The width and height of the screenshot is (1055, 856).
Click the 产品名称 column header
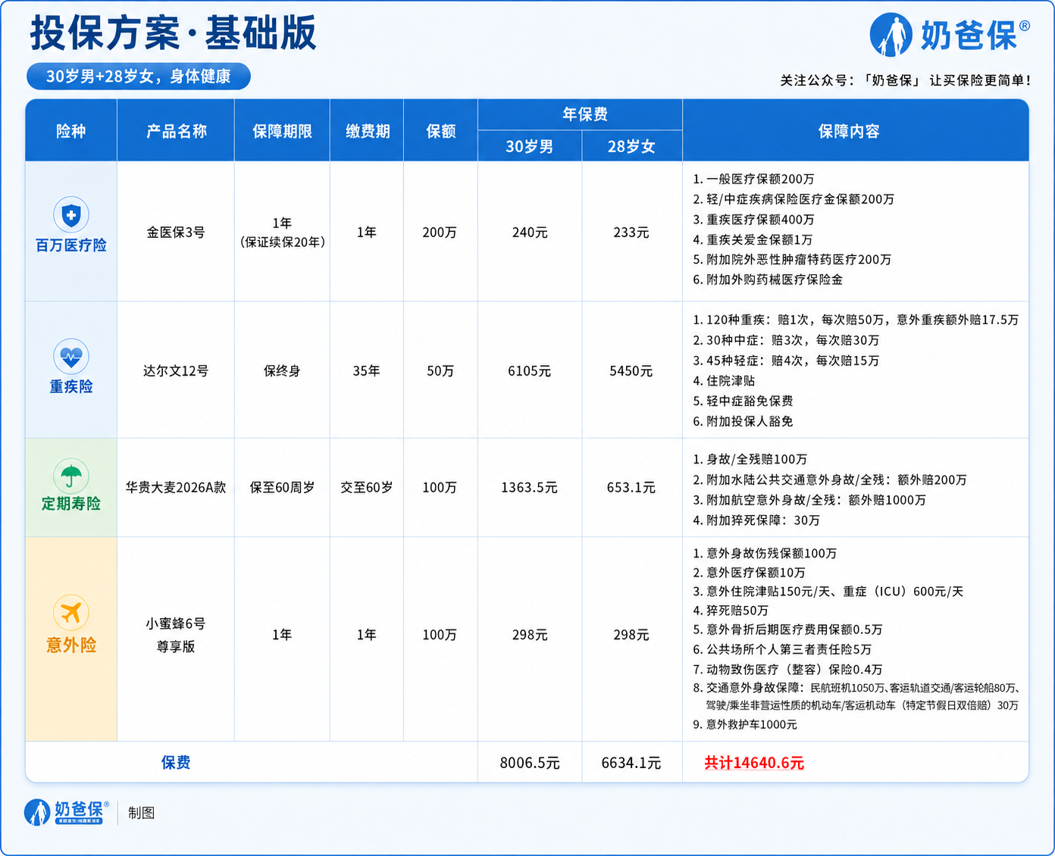(x=176, y=131)
